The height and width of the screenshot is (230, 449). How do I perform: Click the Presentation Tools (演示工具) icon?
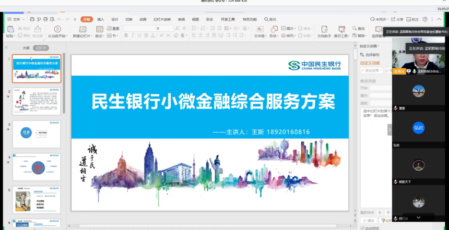(341, 29)
